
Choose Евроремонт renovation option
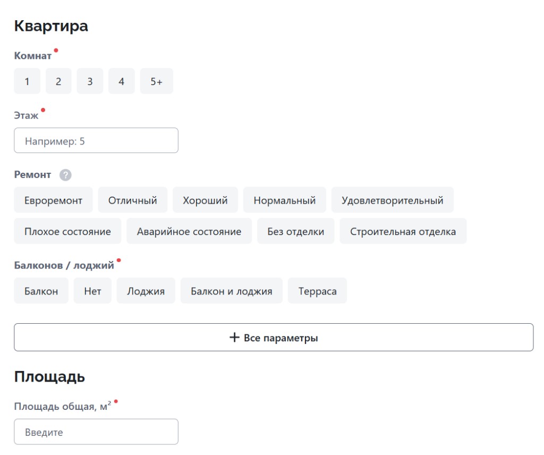(x=54, y=200)
